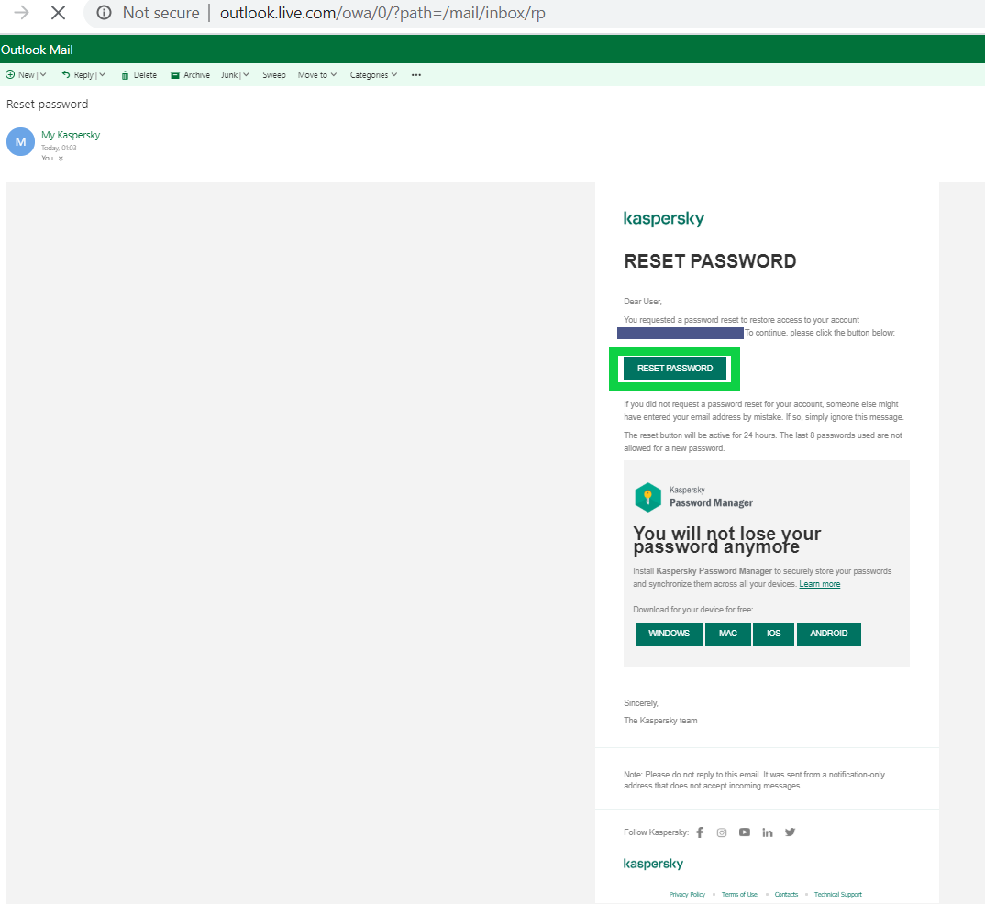Viewport: 985px width, 904px height.
Task: Click the Archive box icon
Action: click(x=175, y=75)
